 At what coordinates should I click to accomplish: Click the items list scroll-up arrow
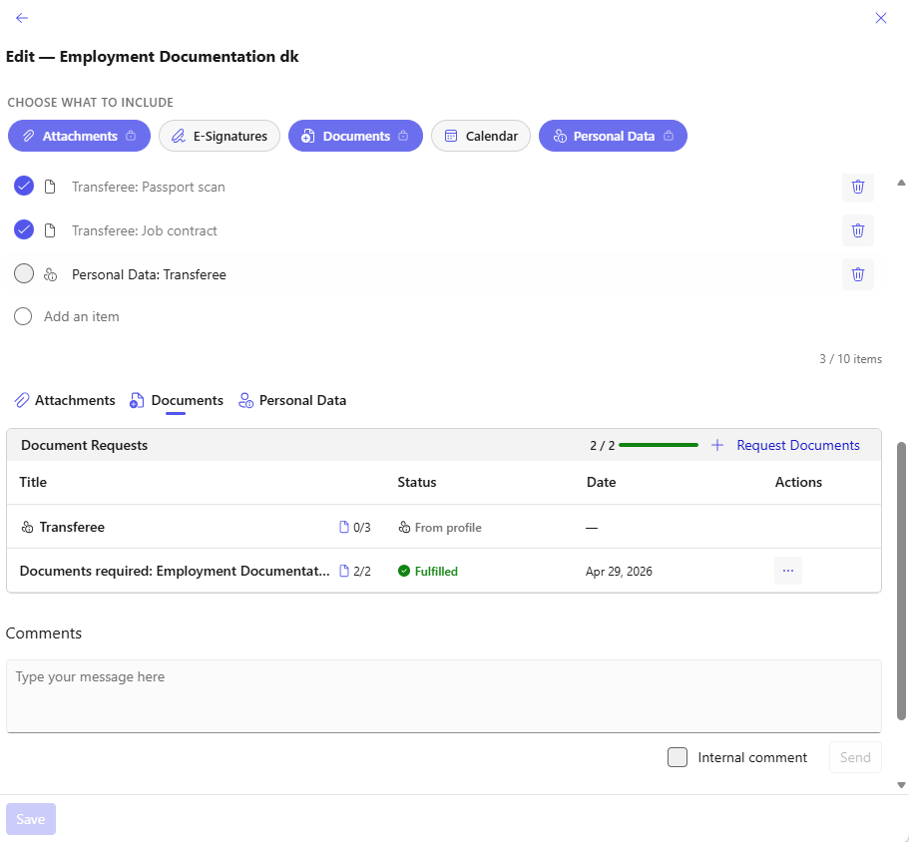[x=901, y=184]
